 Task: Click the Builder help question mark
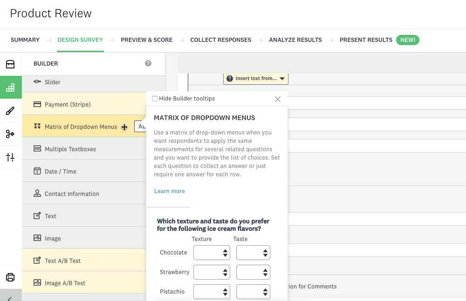click(148, 63)
